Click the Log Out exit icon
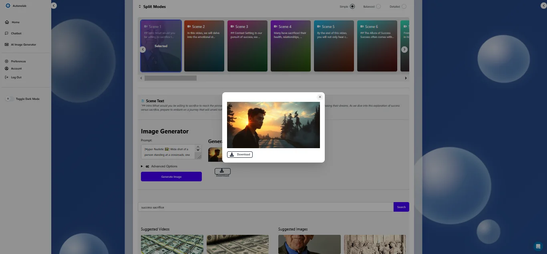The height and width of the screenshot is (254, 547). pyautogui.click(x=7, y=77)
